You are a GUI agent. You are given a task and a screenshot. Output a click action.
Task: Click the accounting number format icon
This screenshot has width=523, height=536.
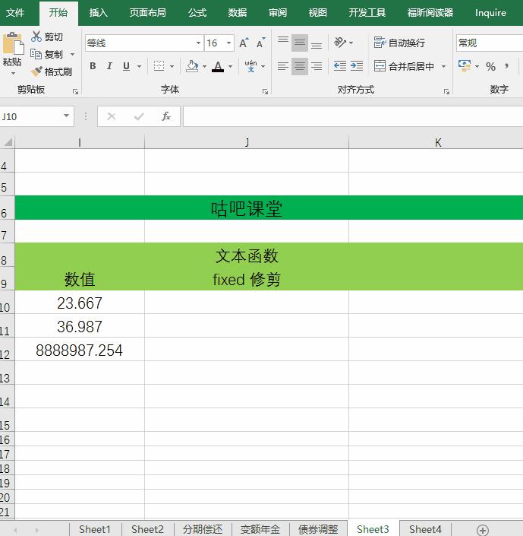(465, 65)
